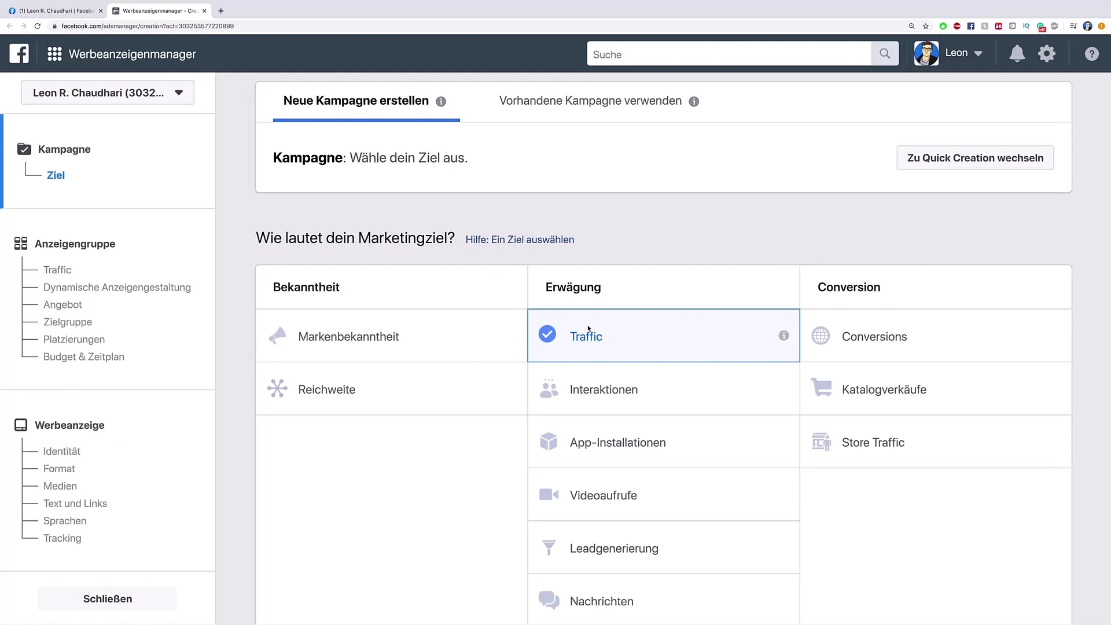Screen dimensions: 1111x625
Task: Select the App-Installationen objective icon
Action: pyautogui.click(x=548, y=442)
